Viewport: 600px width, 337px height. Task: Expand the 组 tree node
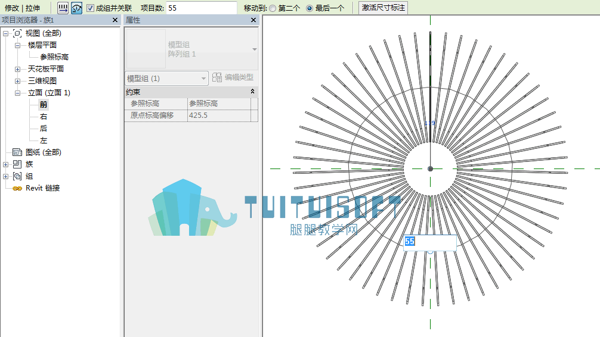6,176
